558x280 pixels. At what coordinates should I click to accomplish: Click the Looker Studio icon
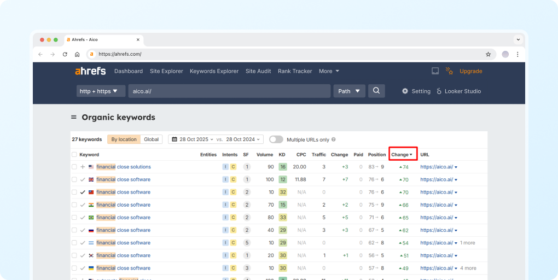coord(439,91)
